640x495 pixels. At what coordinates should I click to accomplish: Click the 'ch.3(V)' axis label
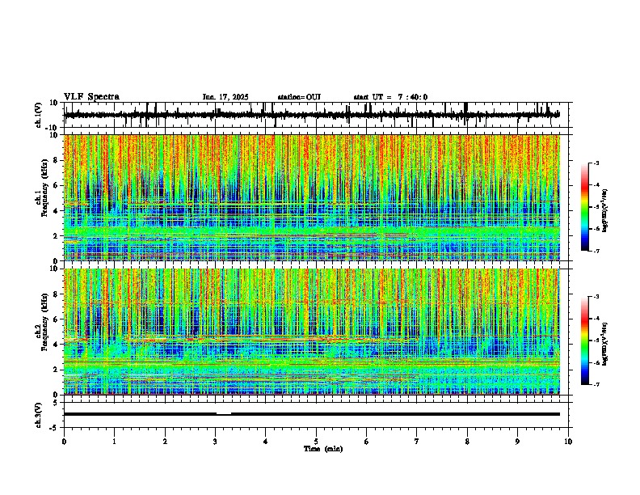pos(39,415)
